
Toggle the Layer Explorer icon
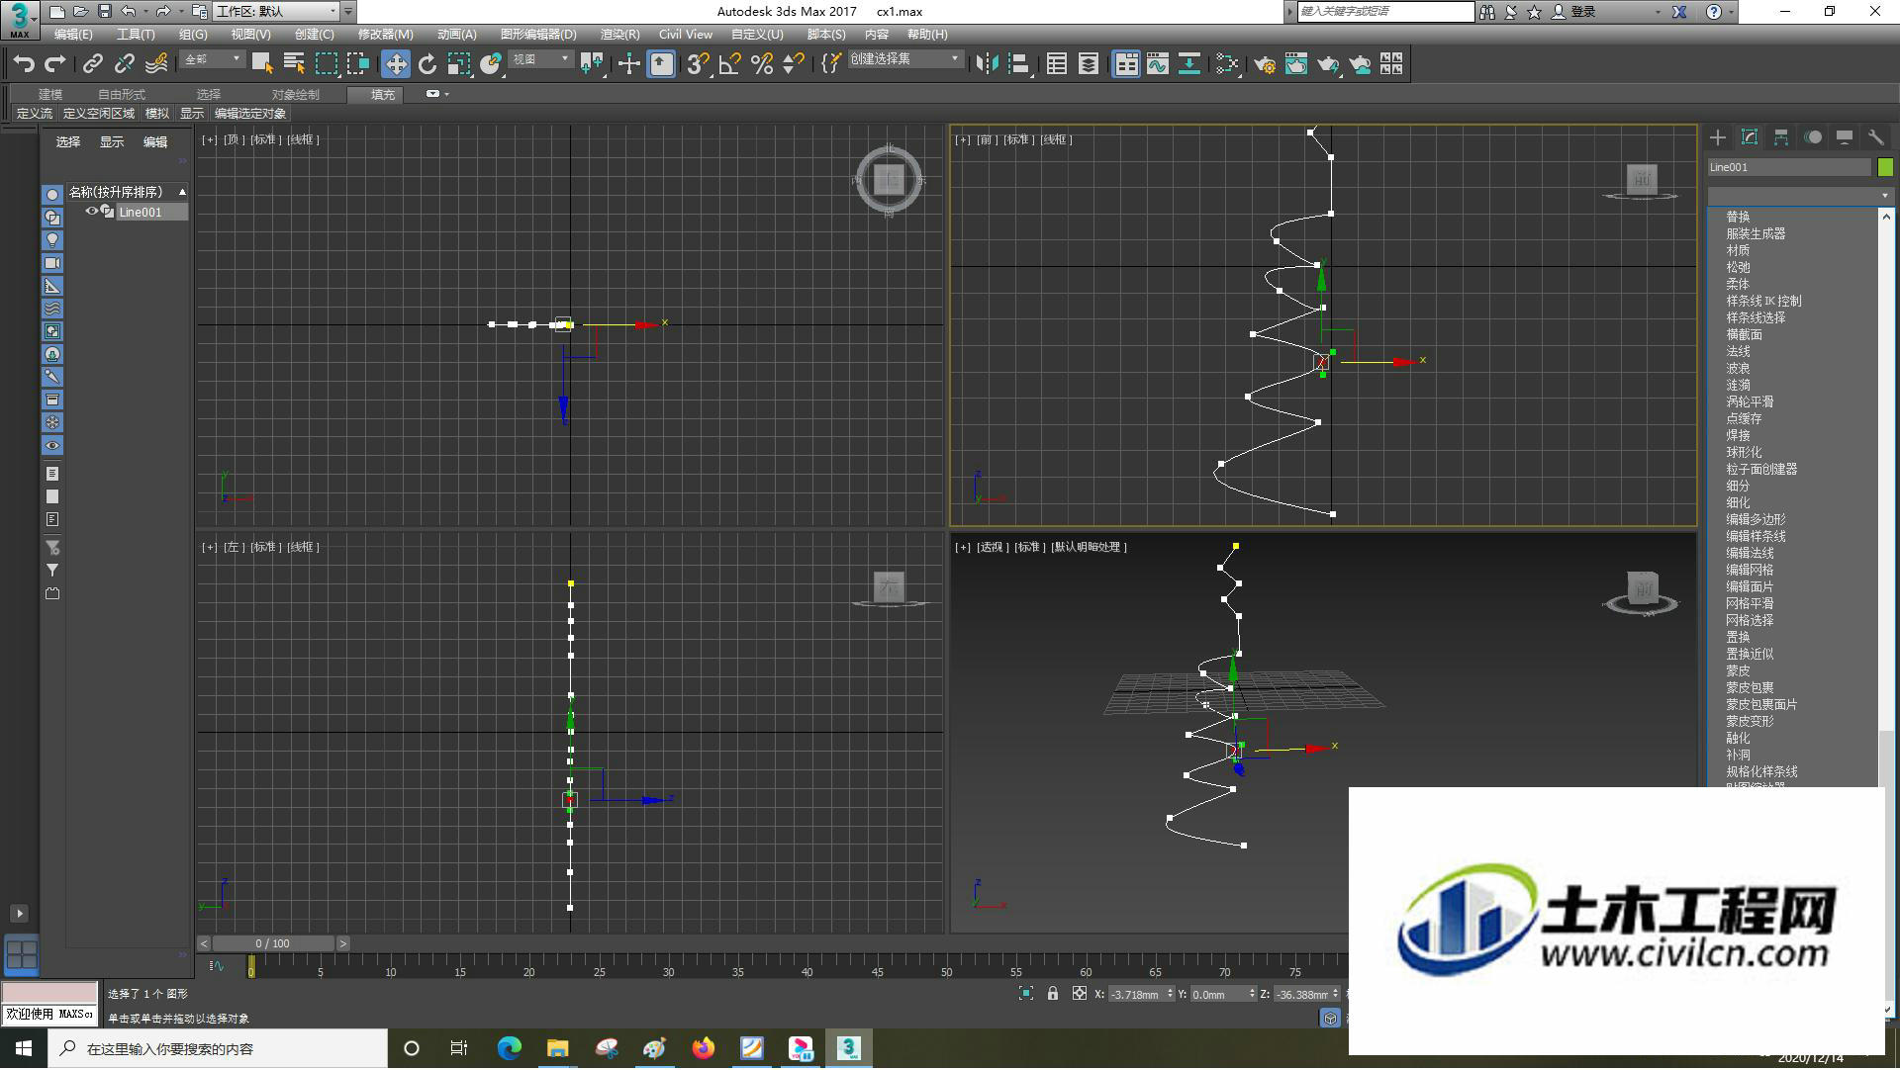click(1089, 64)
